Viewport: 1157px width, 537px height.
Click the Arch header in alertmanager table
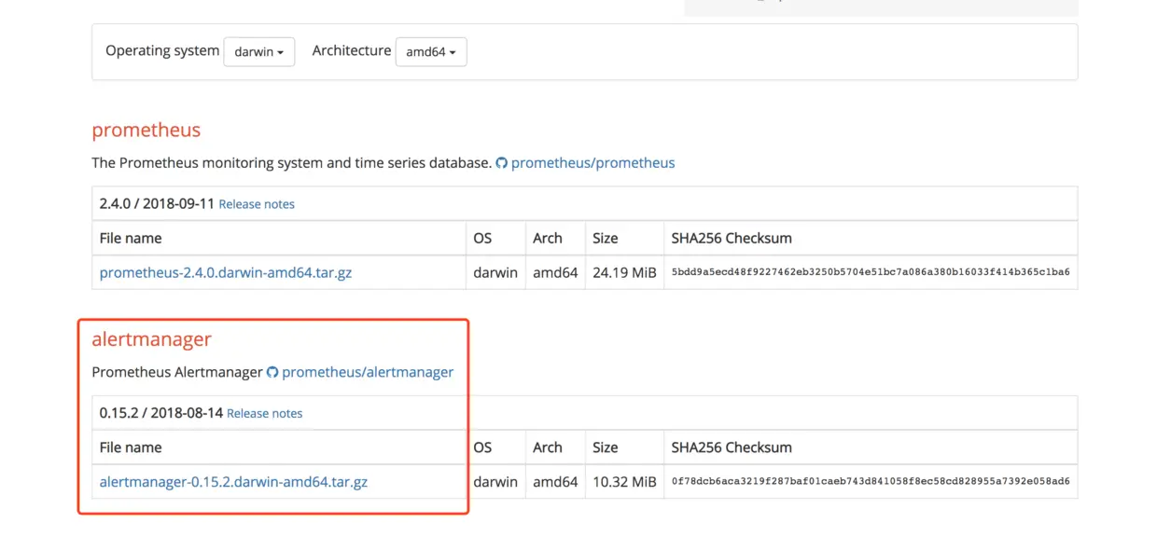click(548, 447)
